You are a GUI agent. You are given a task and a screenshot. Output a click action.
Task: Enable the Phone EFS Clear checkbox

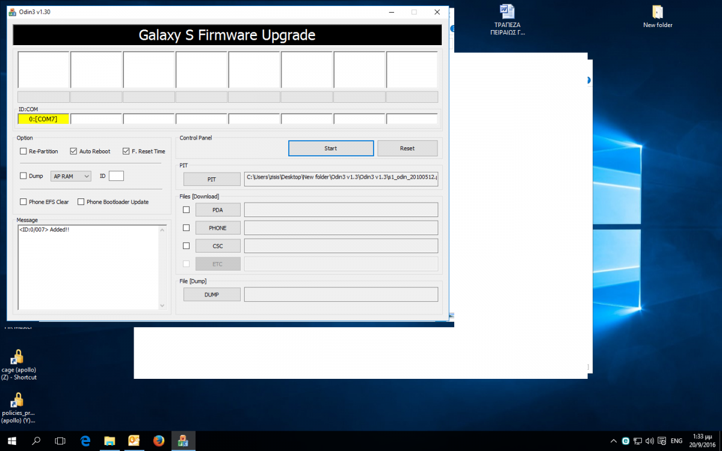(x=23, y=202)
